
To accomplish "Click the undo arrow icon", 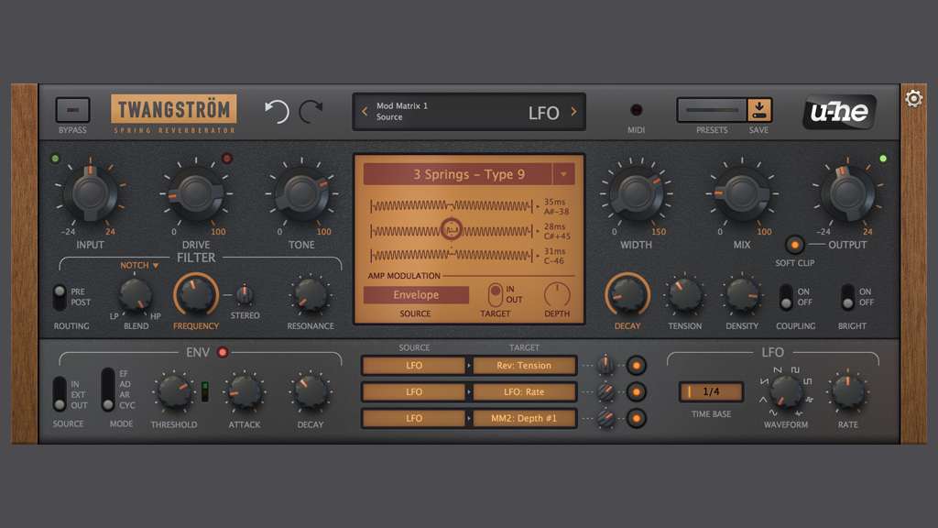I will pyautogui.click(x=277, y=112).
